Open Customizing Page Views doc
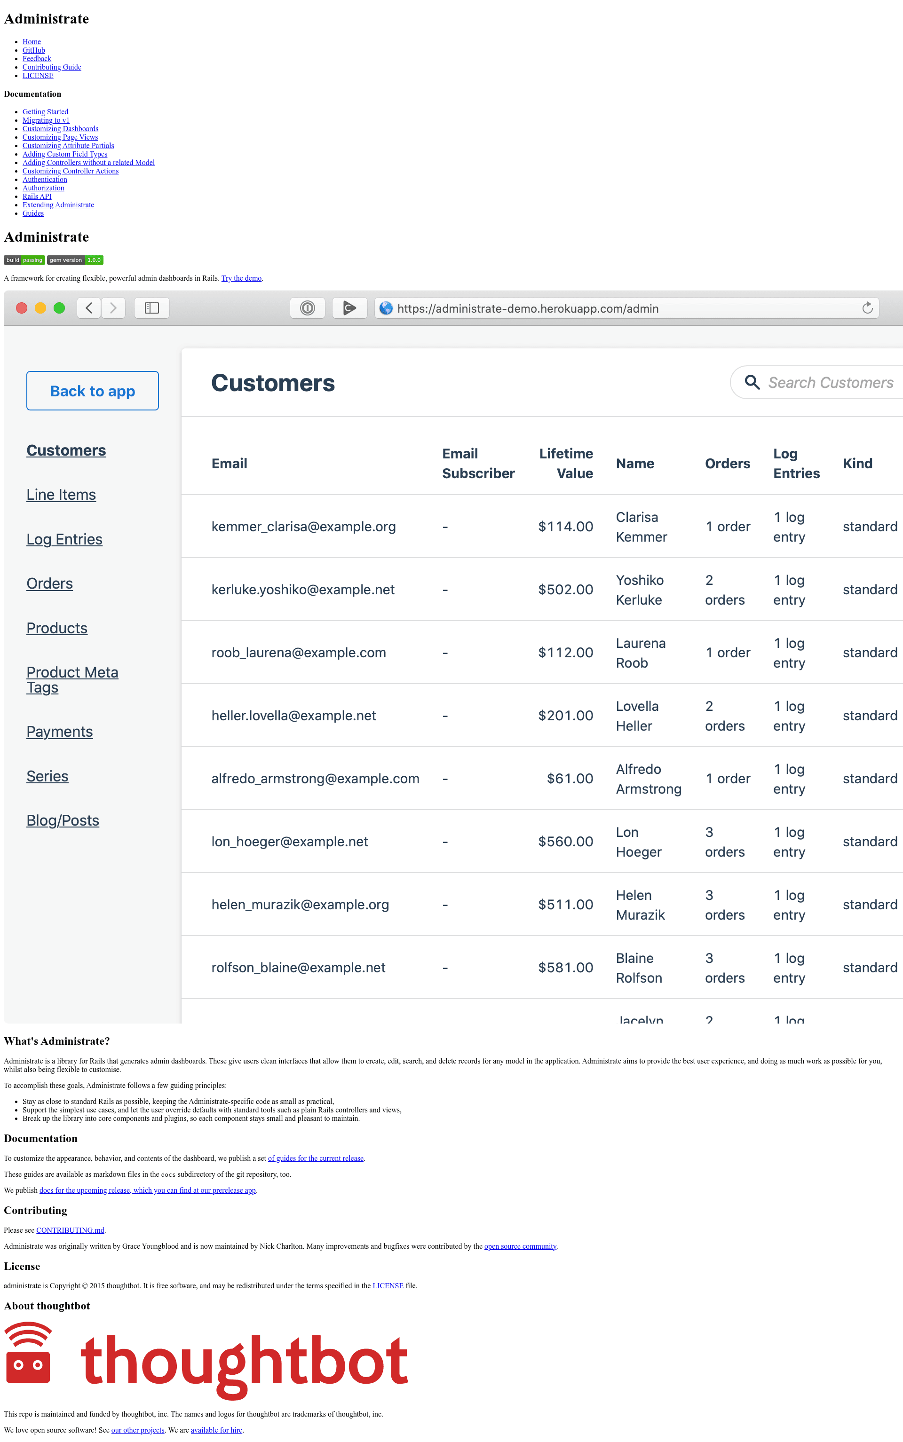 [x=60, y=137]
